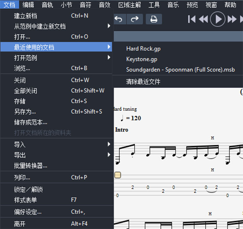This screenshot has width=243, height=229.
Task: Click the tempo marking = 120
Action: point(131,118)
